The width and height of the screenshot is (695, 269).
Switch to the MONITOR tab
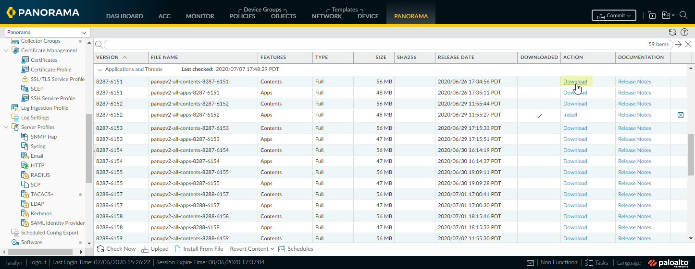200,16
